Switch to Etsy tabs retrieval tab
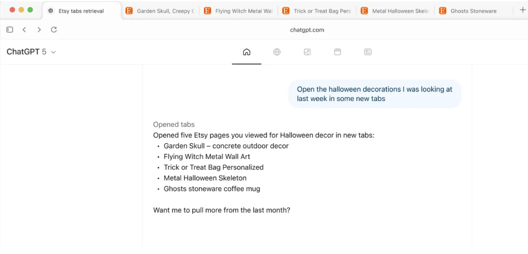This screenshot has height=254, width=528. pos(82,11)
